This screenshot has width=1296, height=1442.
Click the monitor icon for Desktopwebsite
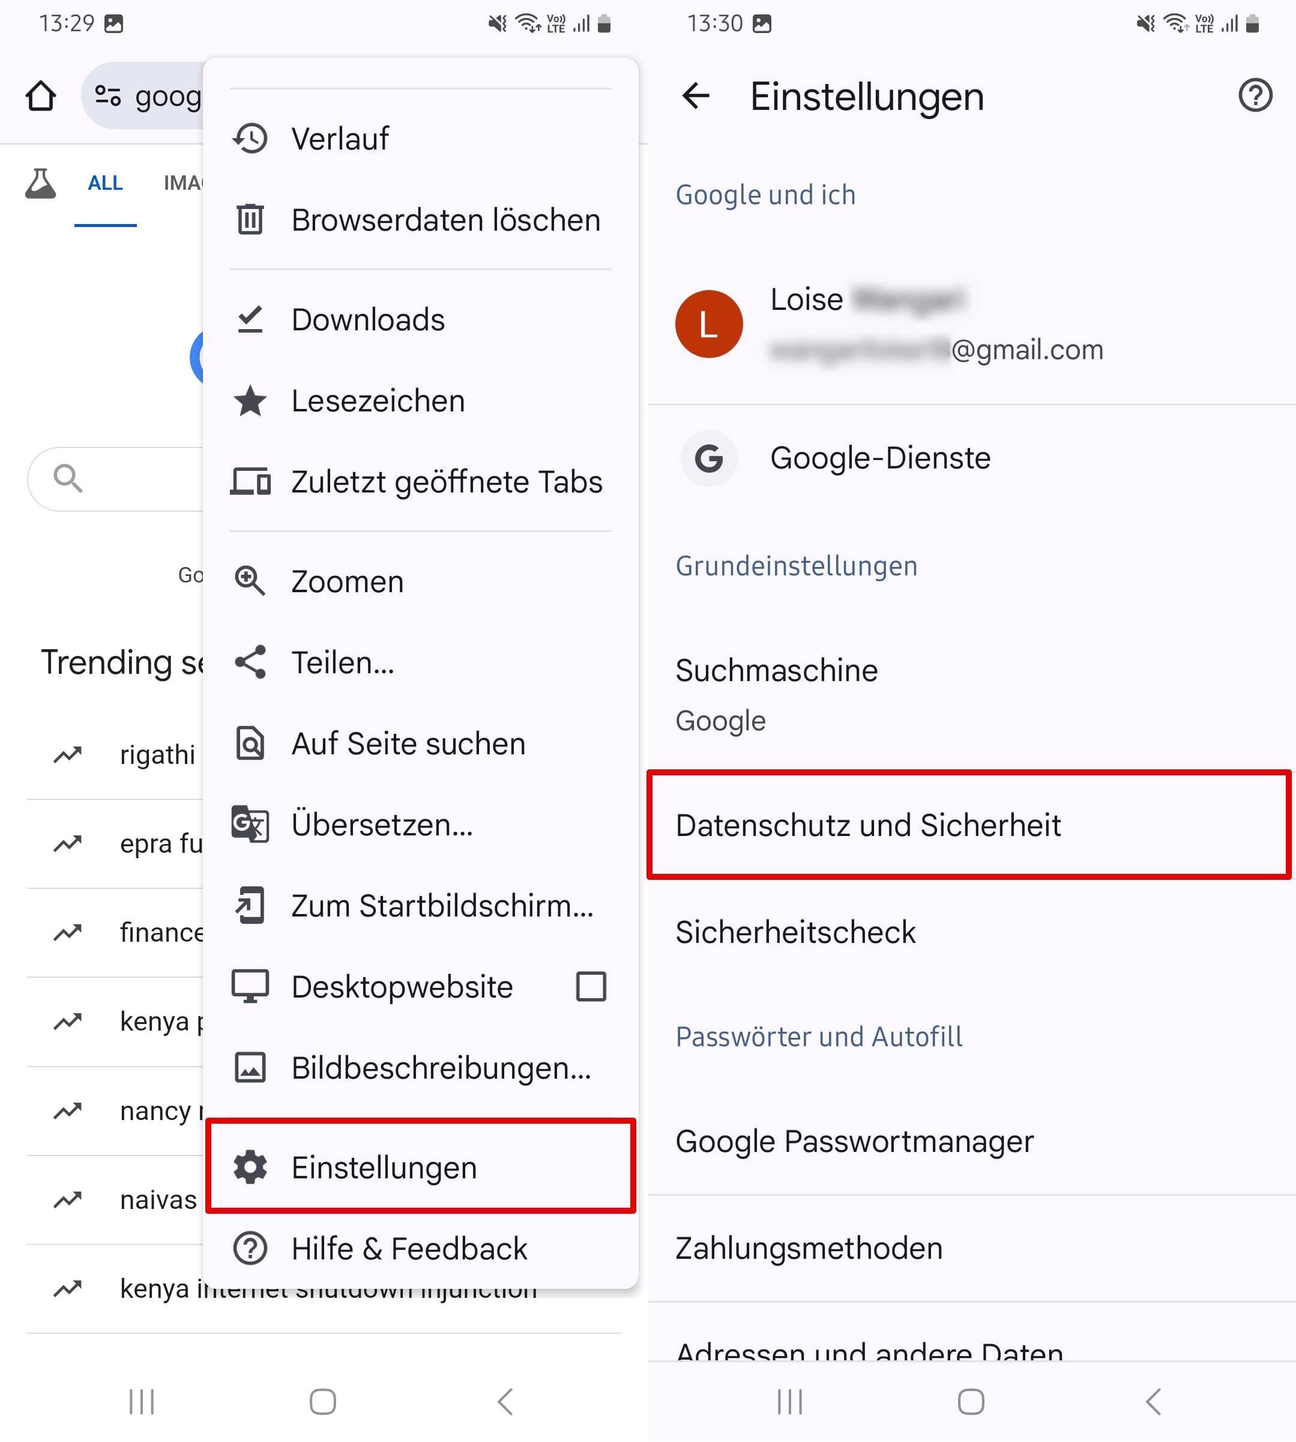click(250, 986)
